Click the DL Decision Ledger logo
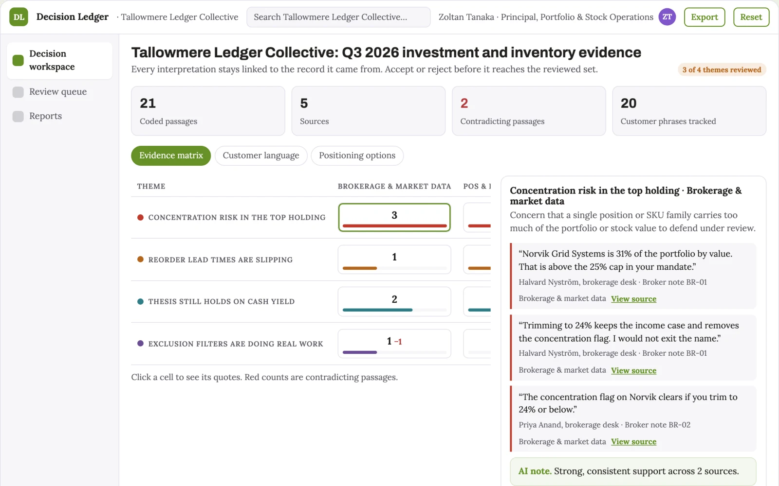The width and height of the screenshot is (779, 486). tap(19, 17)
